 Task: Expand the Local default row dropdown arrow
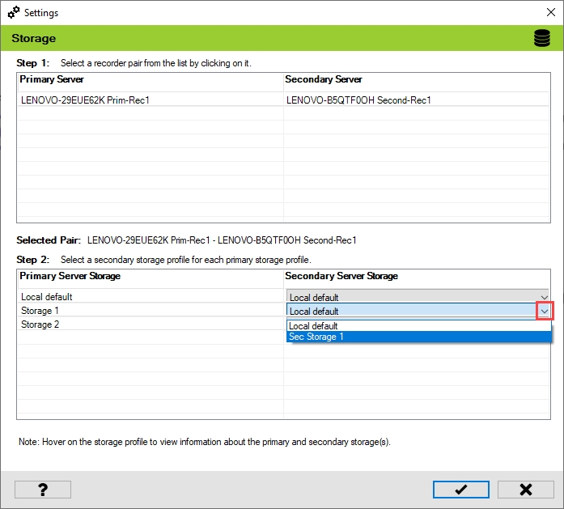point(544,297)
